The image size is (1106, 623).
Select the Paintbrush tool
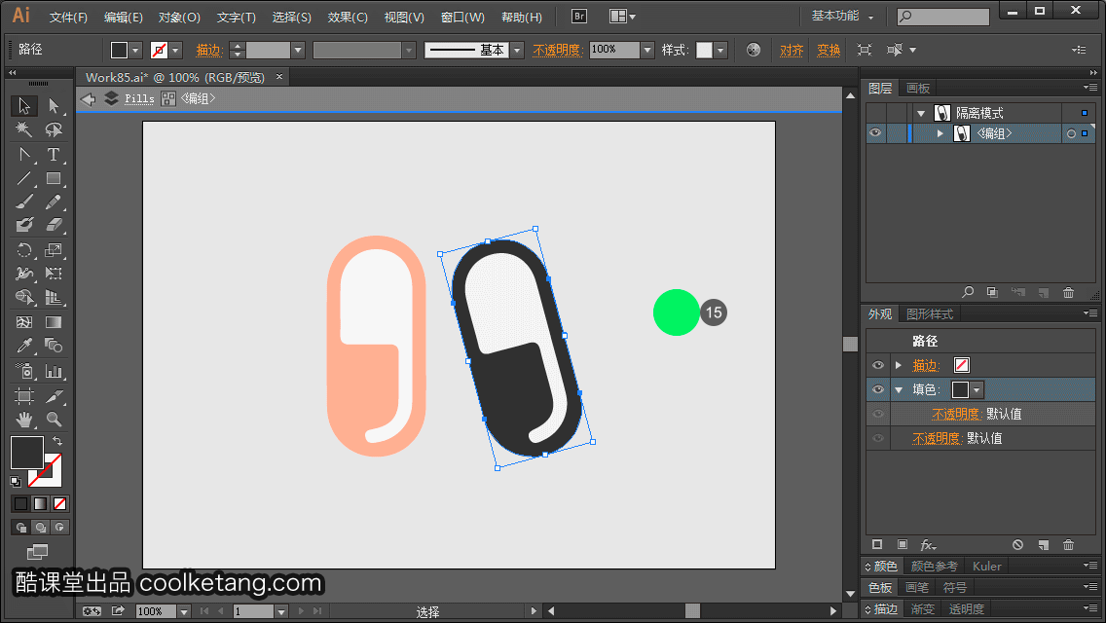click(24, 202)
